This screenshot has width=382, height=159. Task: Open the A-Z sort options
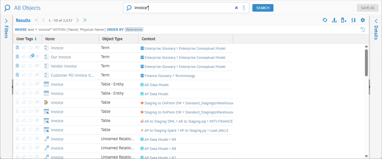(x=353, y=20)
